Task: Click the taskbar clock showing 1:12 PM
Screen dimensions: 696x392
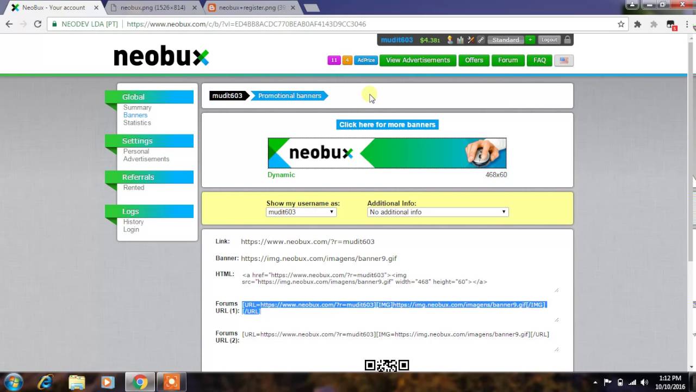Action: point(670,382)
